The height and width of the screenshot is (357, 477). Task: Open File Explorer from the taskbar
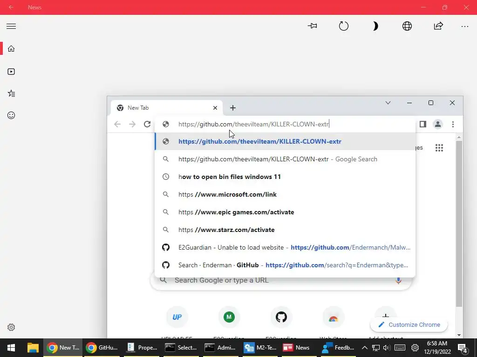tap(33, 348)
